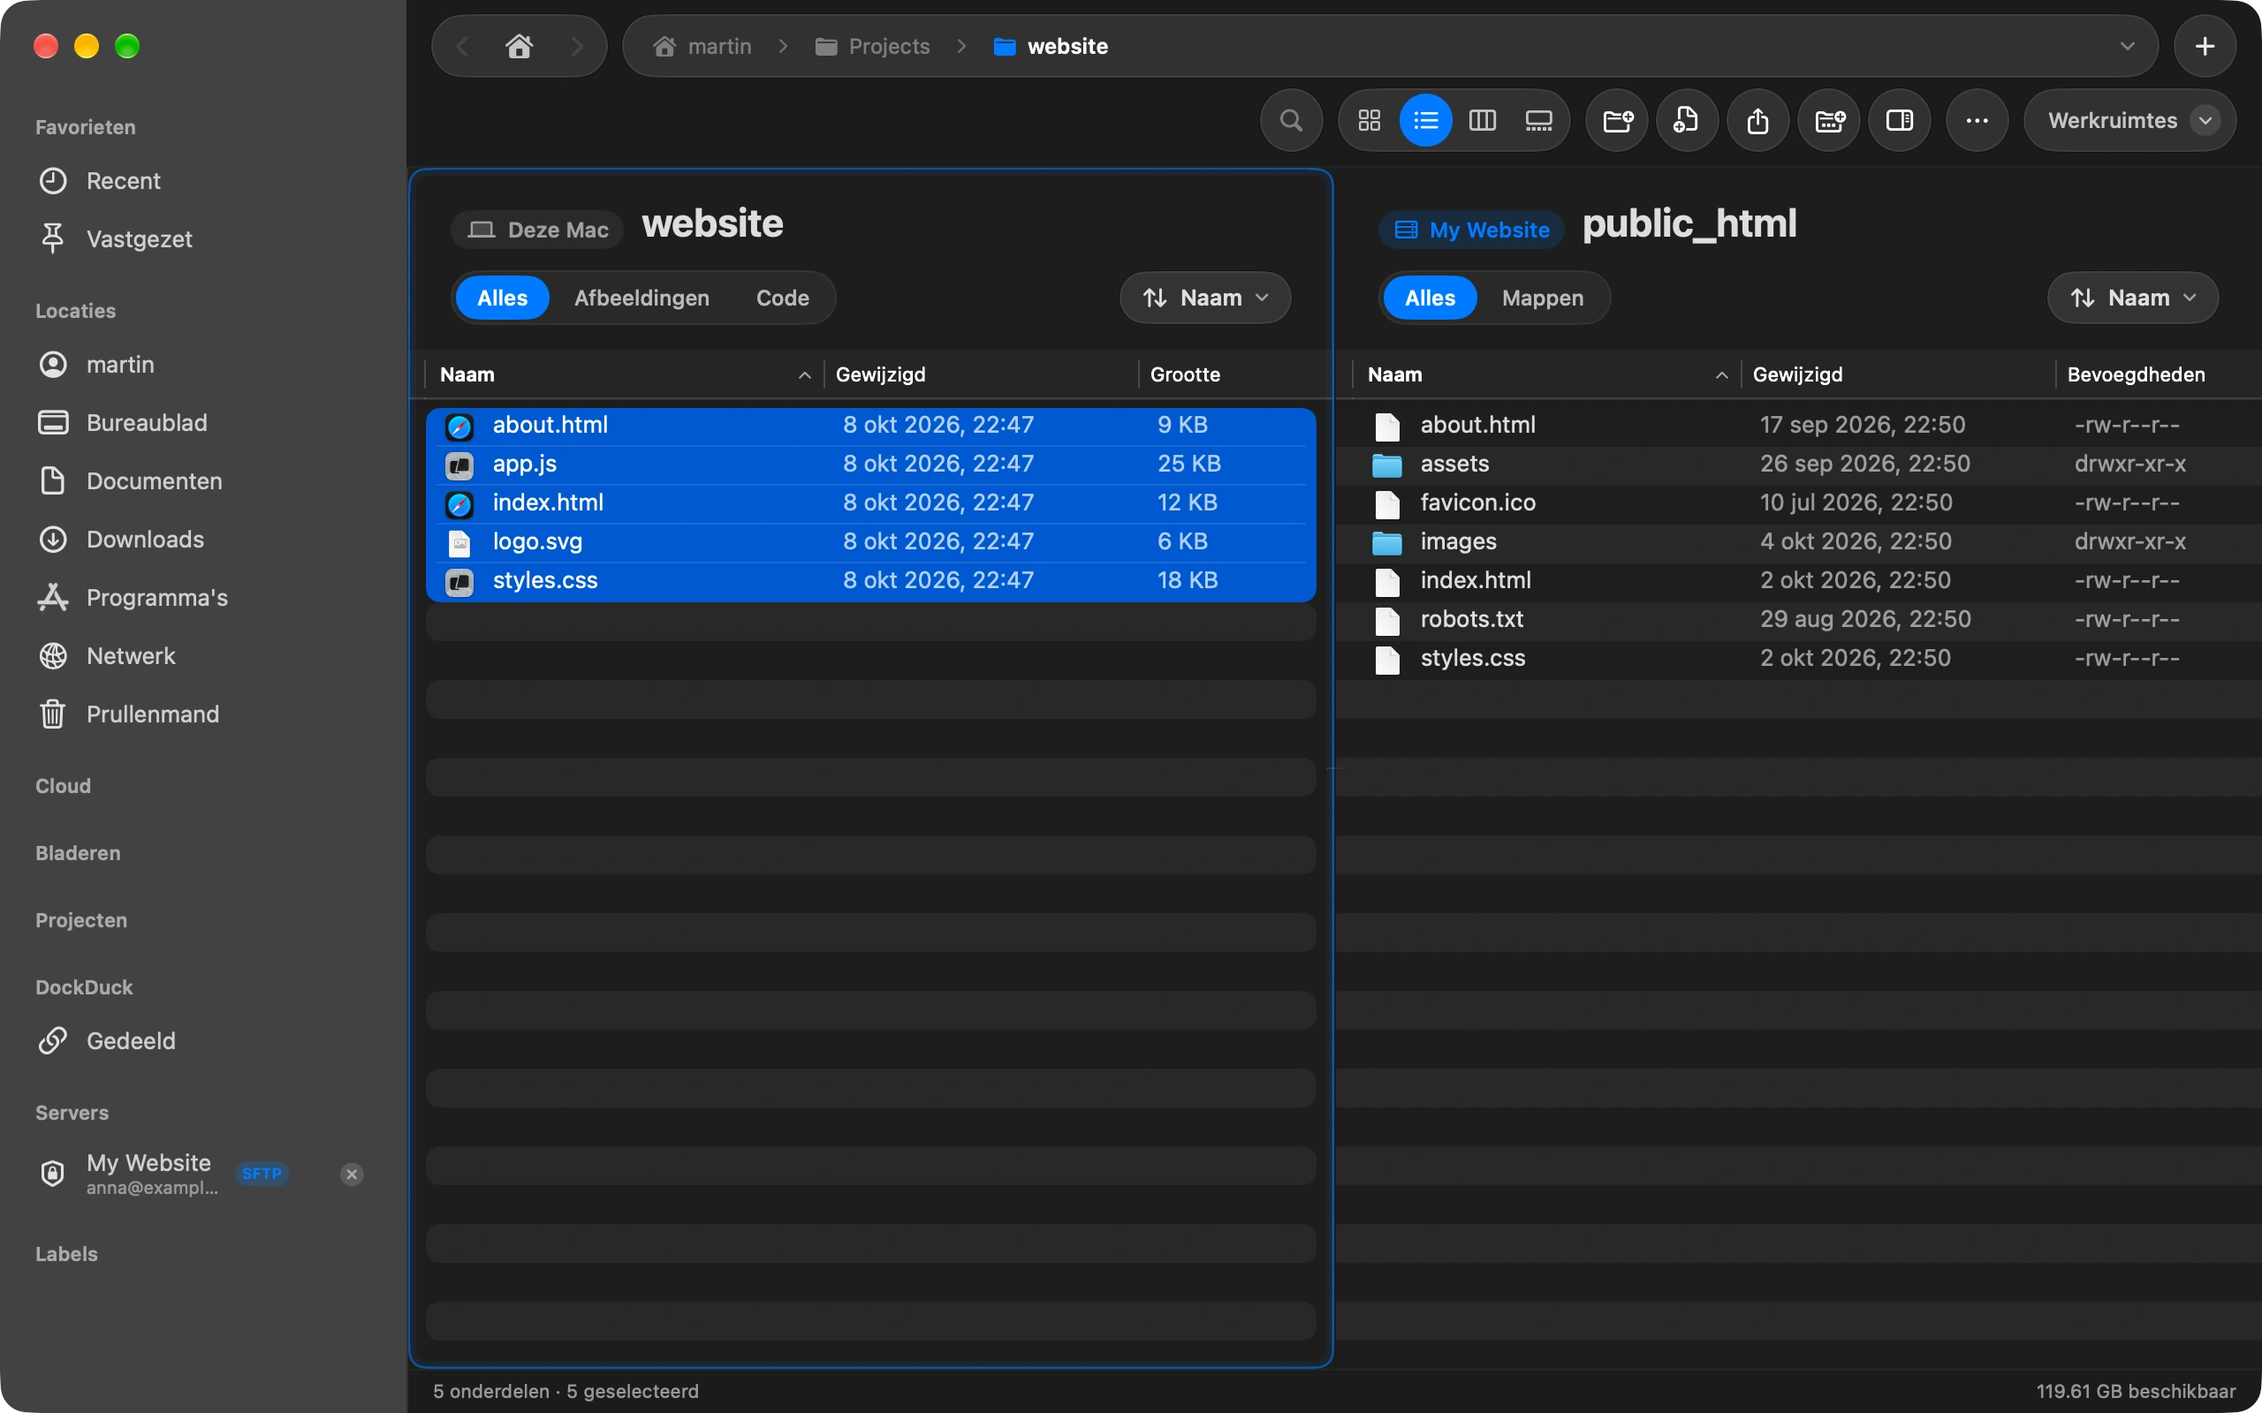Select Alles filter in public_html pane
This screenshot has height=1413, width=2262.
coord(1431,298)
